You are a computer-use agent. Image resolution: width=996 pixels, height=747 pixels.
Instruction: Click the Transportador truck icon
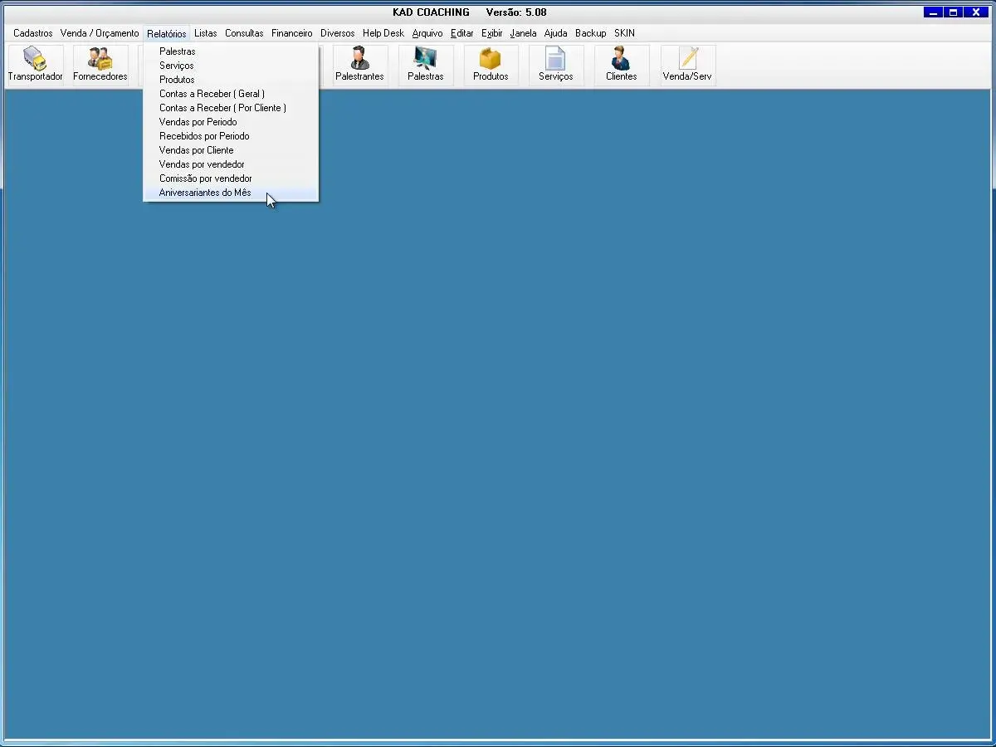click(35, 60)
